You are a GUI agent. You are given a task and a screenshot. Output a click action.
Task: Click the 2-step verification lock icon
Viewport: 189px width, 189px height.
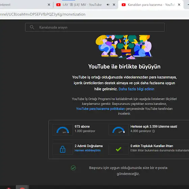click(63, 149)
